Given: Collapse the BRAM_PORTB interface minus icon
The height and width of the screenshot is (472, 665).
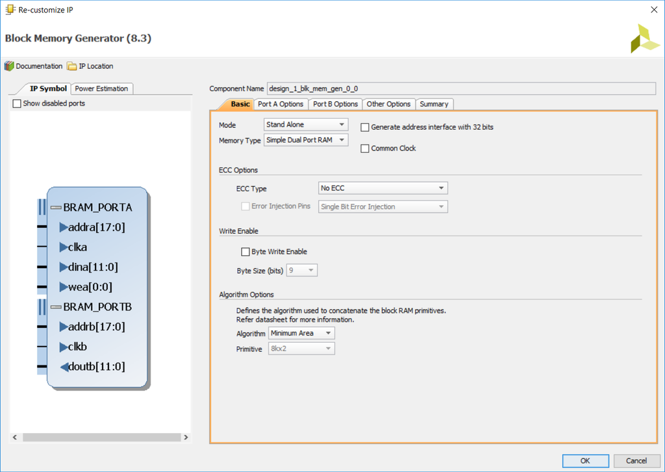Looking at the screenshot, I should tap(56, 307).
